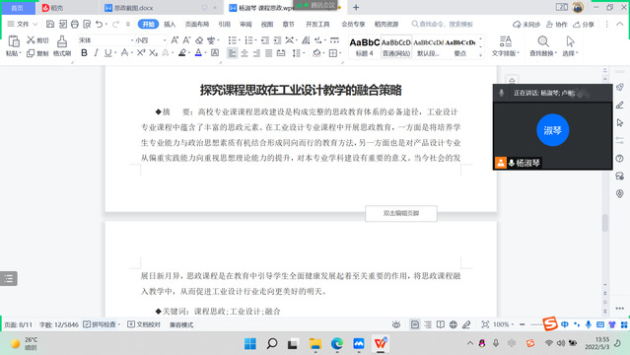630x355 pixels.
Task: Toggle eye protection mode icon in status bar
Action: click(x=396, y=324)
